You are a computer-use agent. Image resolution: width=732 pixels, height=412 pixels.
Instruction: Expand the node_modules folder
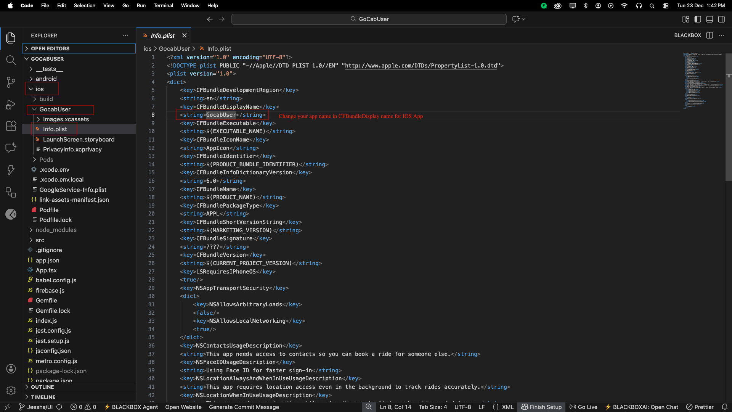(x=56, y=230)
